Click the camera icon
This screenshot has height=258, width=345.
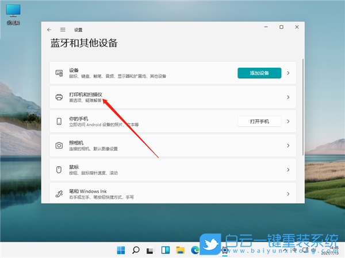coord(59,146)
